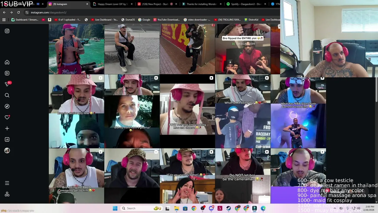
Task: Switch to Happy Dream Lover GIF tab
Action: [112, 4]
